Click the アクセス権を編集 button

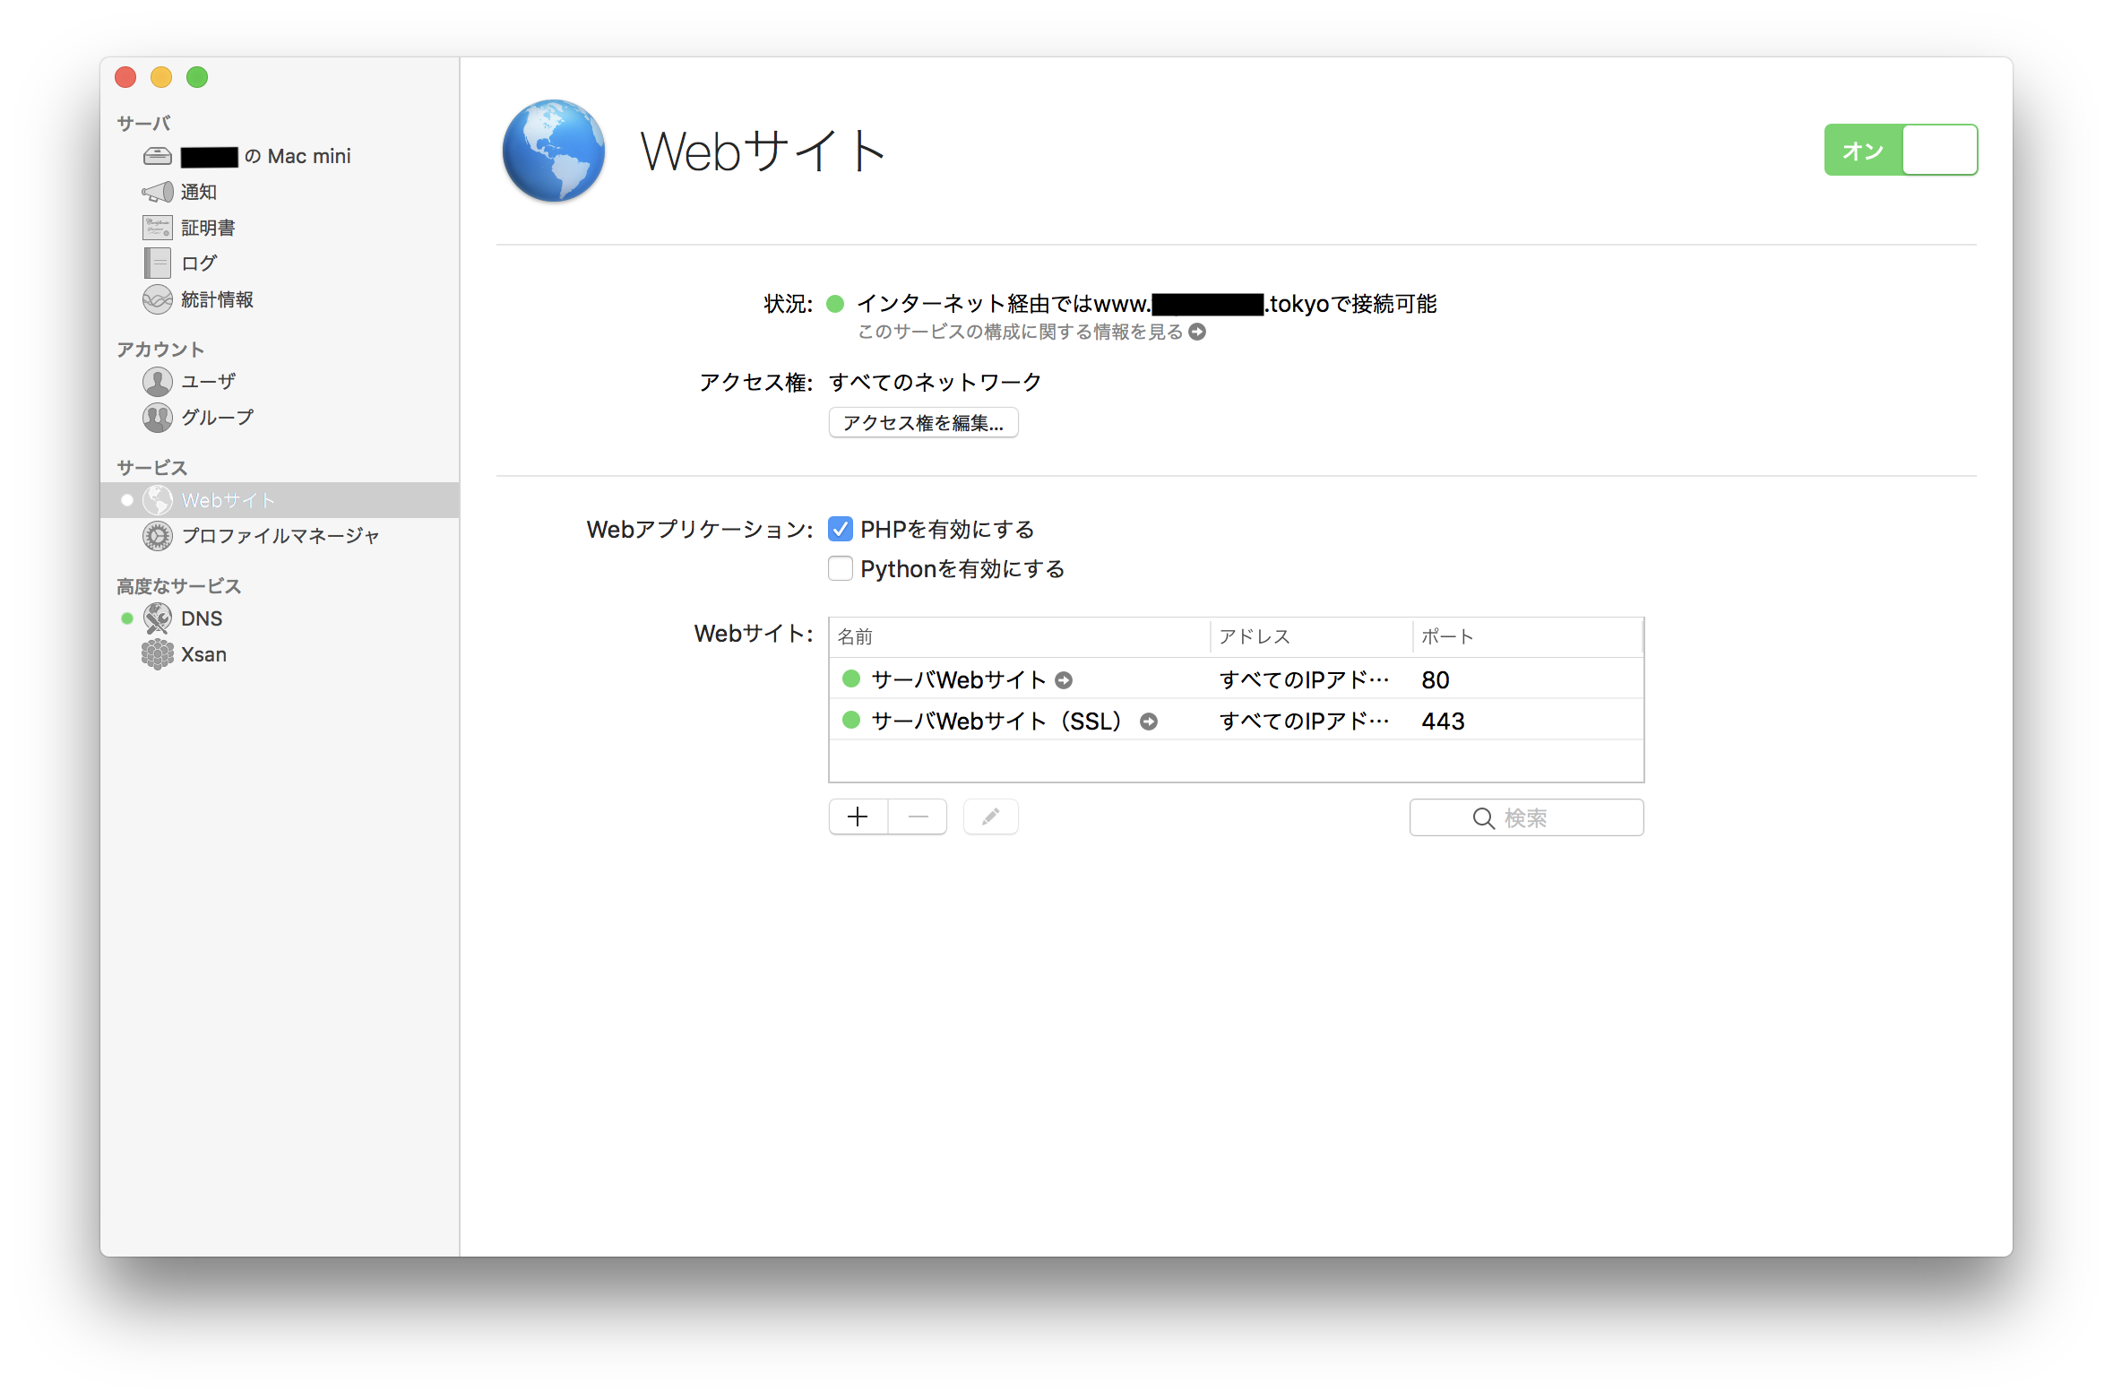click(x=923, y=422)
